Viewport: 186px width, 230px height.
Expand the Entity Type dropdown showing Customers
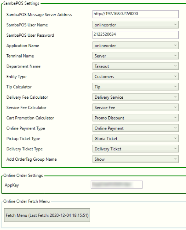click(x=135, y=76)
